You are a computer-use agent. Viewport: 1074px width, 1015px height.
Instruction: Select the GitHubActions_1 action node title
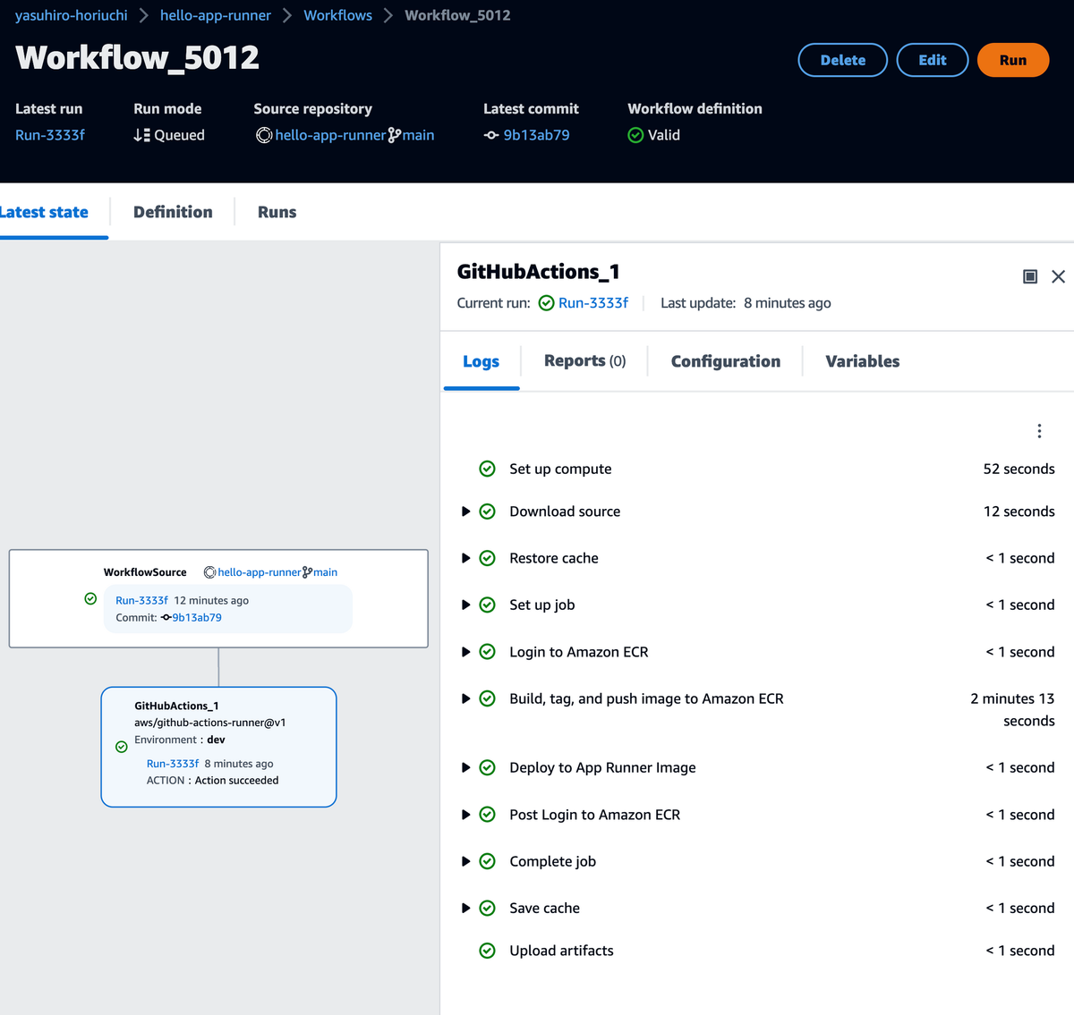point(176,706)
